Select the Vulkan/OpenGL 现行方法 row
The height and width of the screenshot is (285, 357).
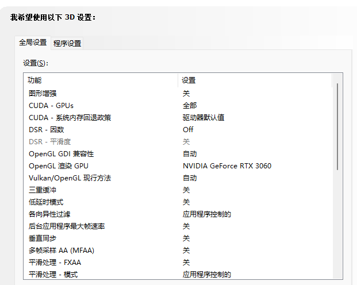tap(70, 178)
